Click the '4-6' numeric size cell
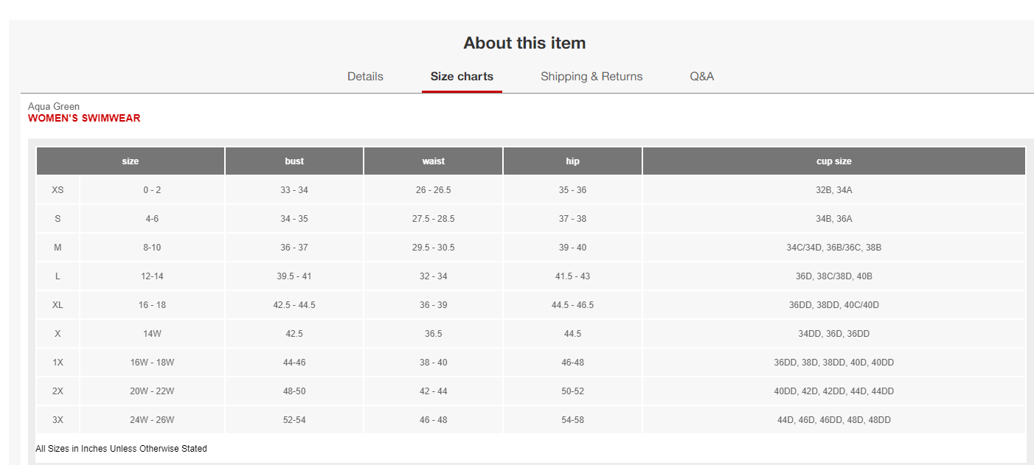 tap(152, 219)
